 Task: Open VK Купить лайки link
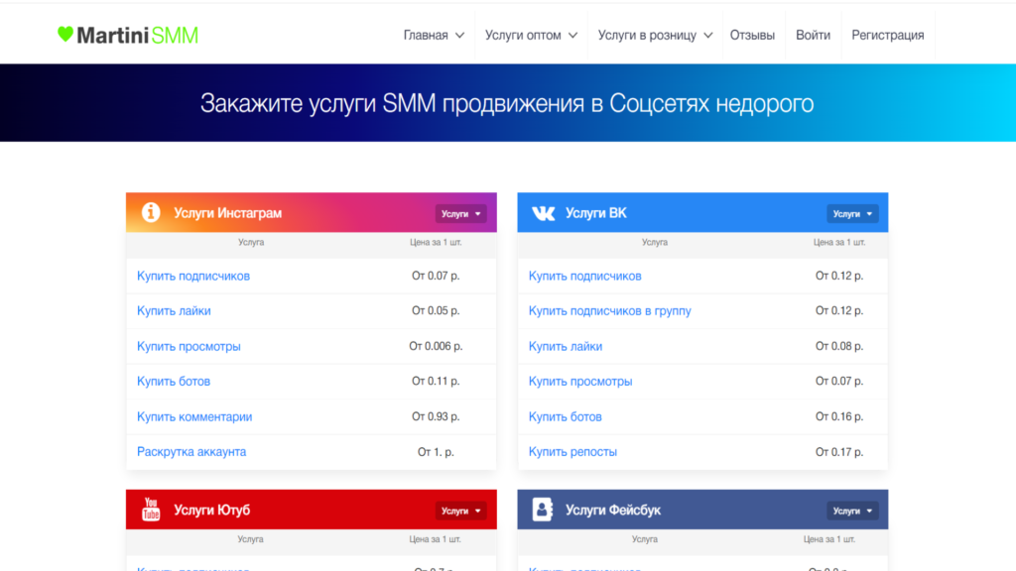[x=566, y=346]
